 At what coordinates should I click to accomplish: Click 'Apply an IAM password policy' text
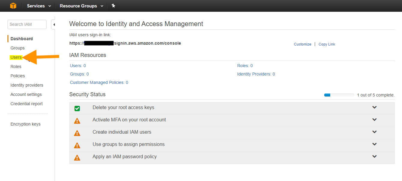point(125,156)
